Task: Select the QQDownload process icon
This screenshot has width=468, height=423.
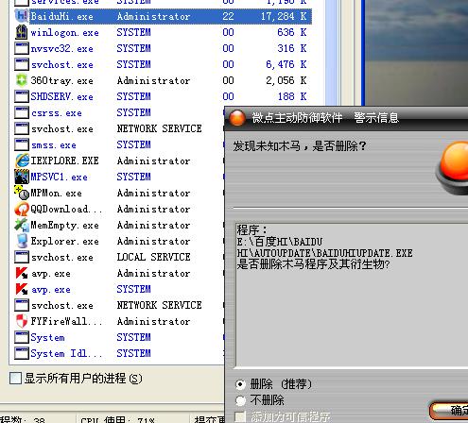Action: click(x=22, y=209)
